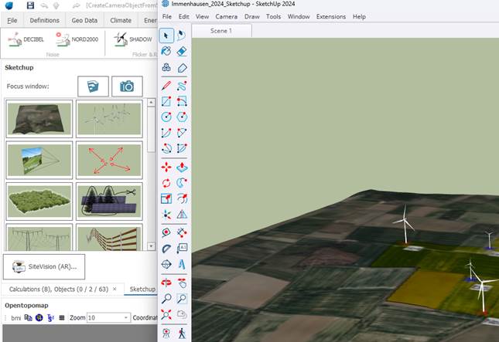The height and width of the screenshot is (342, 499).
Task: Choose the Freehand drawing tool
Action: [181, 86]
